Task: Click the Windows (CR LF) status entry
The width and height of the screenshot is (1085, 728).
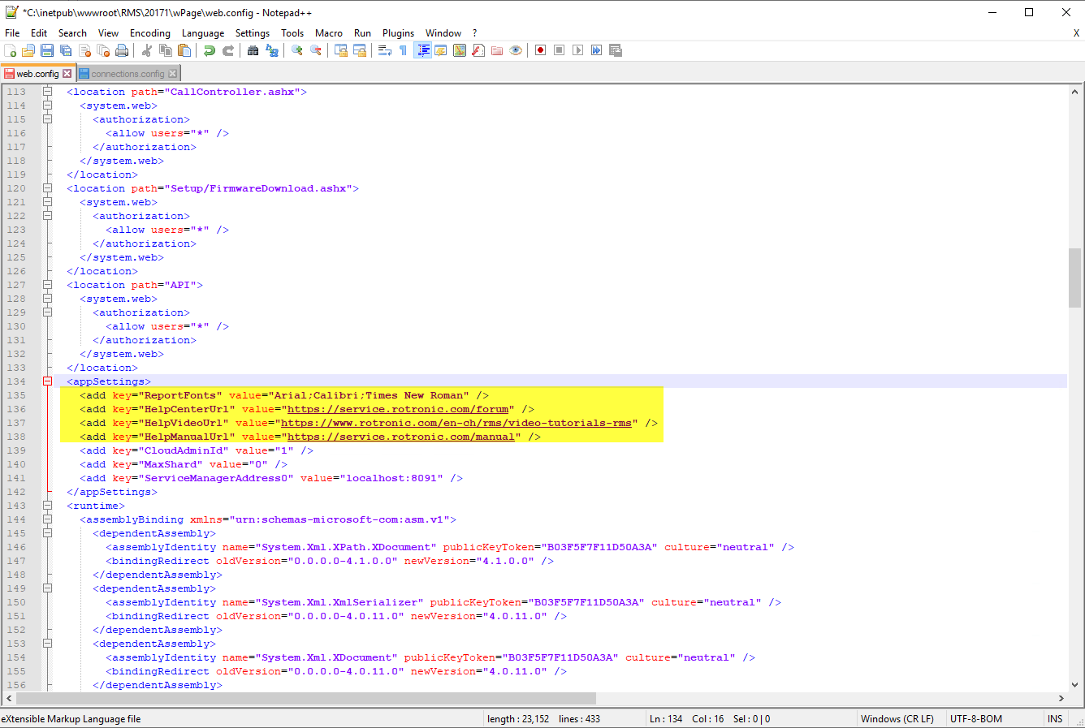Action: [897, 719]
